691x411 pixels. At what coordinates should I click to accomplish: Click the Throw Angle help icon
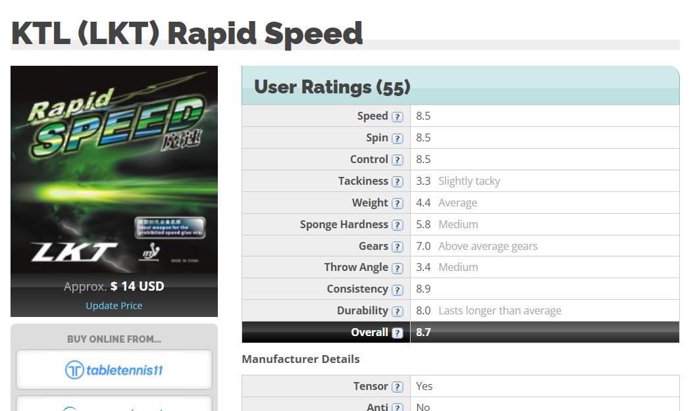click(x=397, y=268)
